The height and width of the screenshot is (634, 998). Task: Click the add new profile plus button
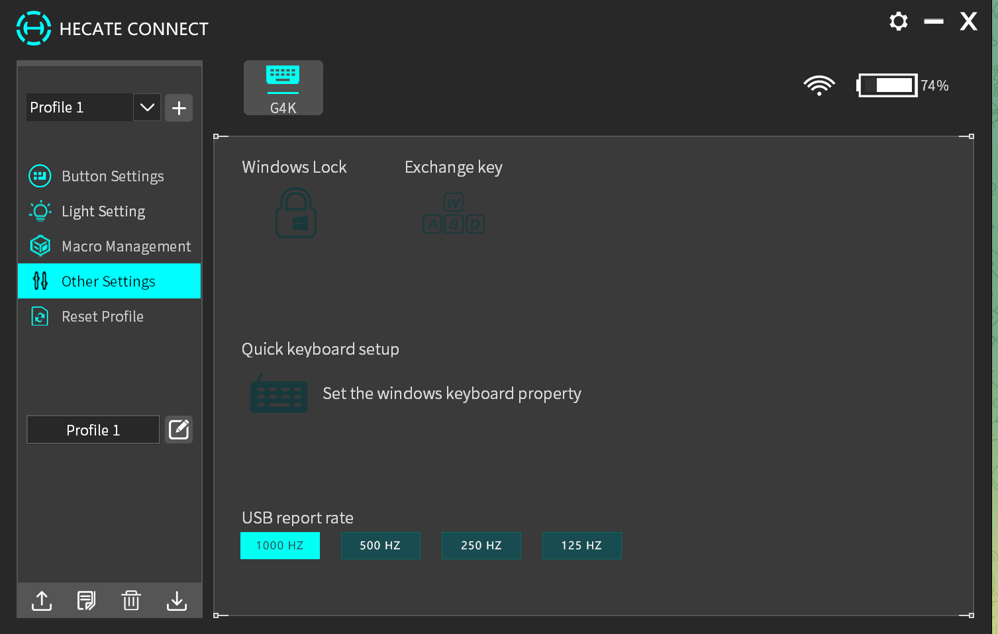(x=179, y=108)
